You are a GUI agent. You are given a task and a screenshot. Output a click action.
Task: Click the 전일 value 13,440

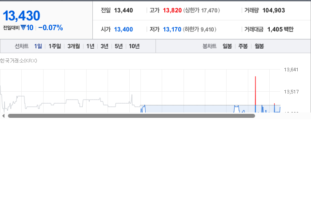[124, 10]
